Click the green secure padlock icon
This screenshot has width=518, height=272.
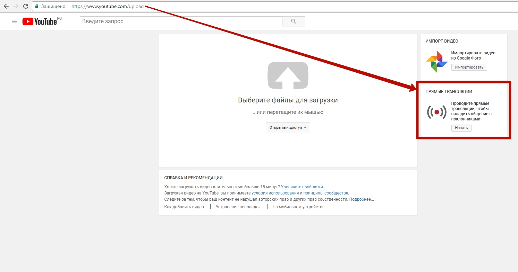37,6
